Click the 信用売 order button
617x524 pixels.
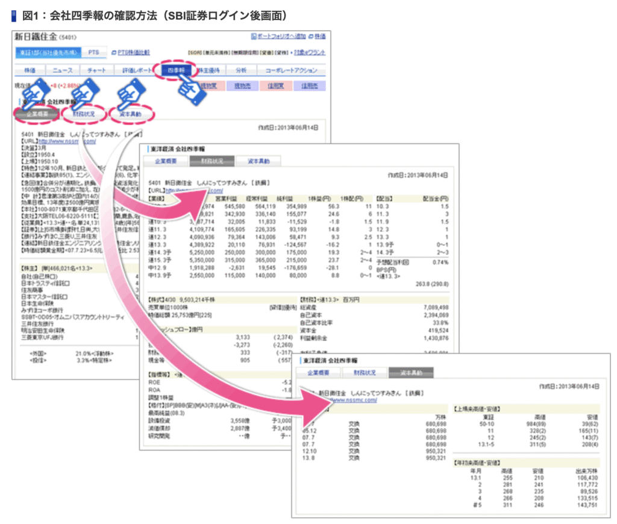click(x=309, y=86)
